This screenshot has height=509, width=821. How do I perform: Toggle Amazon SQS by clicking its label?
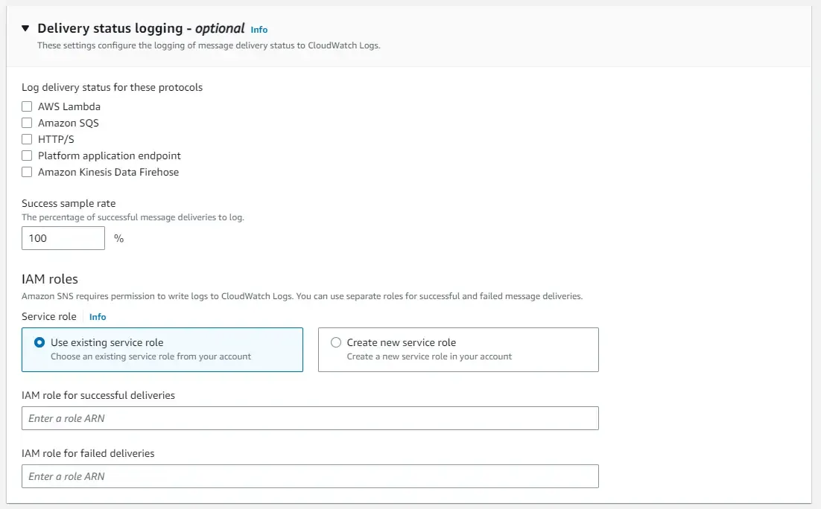pos(68,122)
